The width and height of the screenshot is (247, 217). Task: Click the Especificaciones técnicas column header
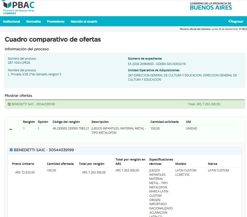pos(161,162)
